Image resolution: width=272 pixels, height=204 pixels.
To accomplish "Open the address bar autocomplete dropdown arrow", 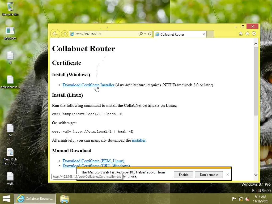I will pyautogui.click(x=145, y=34).
